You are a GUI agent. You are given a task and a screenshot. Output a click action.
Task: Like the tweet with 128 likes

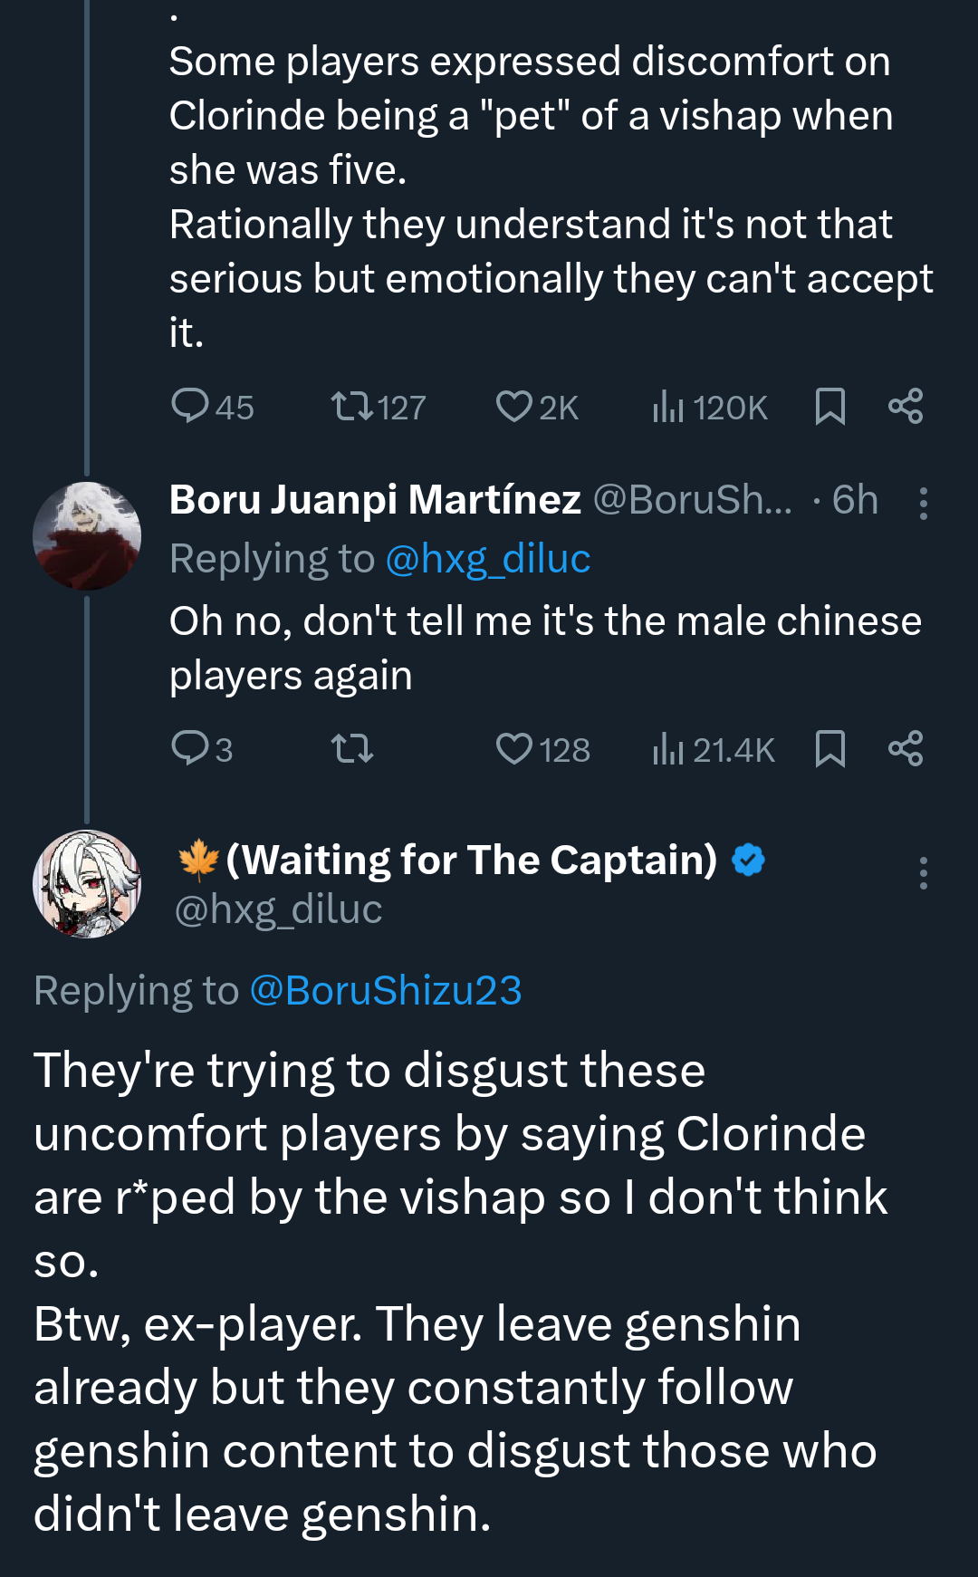(x=514, y=748)
